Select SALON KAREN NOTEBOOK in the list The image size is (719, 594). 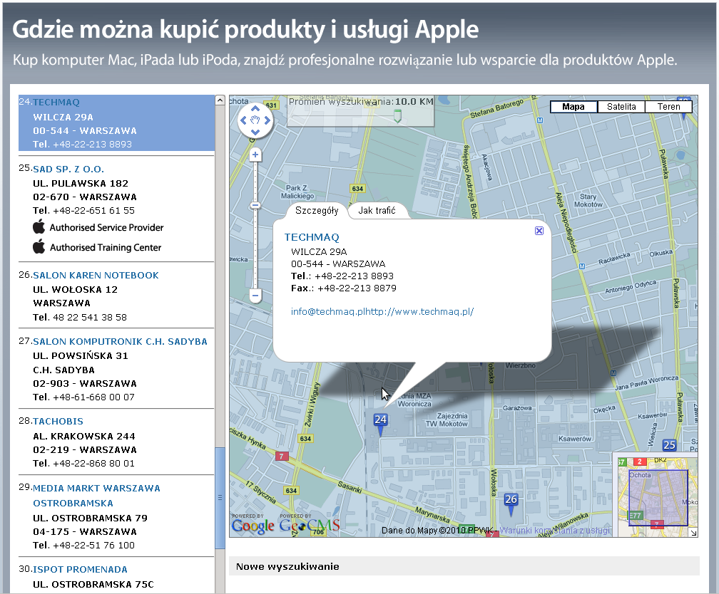tap(96, 275)
